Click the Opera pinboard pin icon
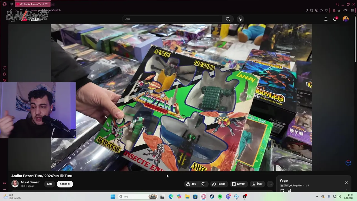 coord(307,10)
